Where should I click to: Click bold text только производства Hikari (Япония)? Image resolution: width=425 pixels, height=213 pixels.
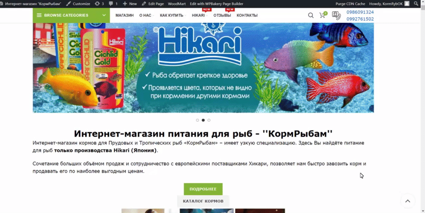click(105, 151)
